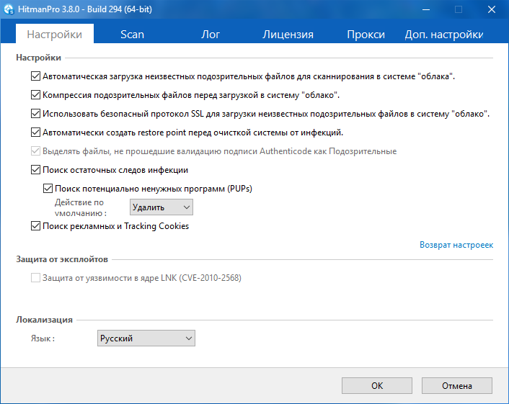Open the Лог tab
The image size is (509, 404).
point(211,35)
